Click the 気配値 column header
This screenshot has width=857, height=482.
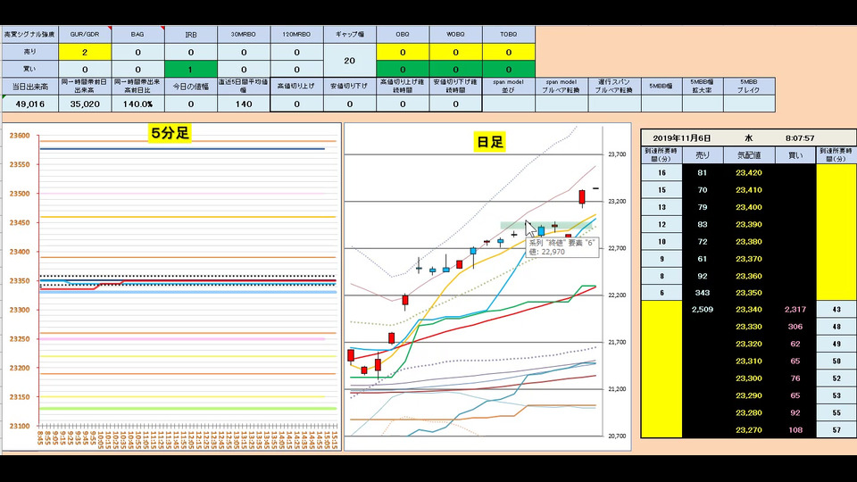tap(749, 155)
